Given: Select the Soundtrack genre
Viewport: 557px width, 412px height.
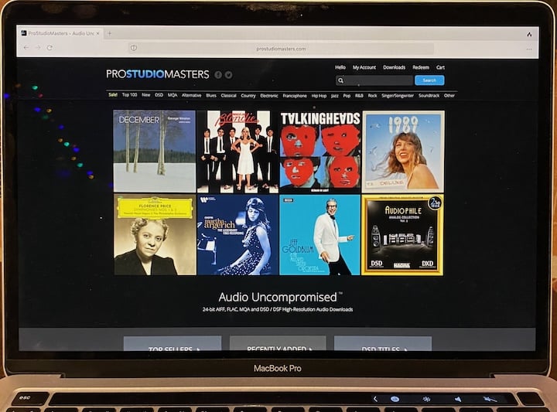Looking at the screenshot, I should click(429, 95).
